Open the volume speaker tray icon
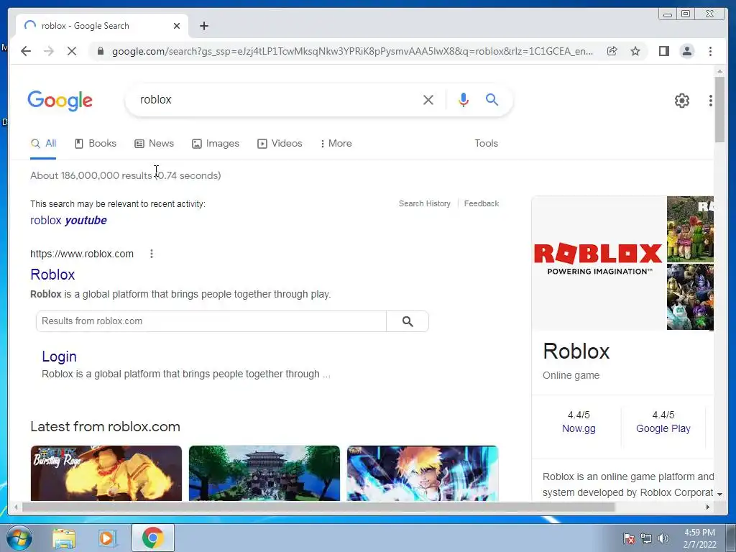The height and width of the screenshot is (552, 736). pyautogui.click(x=663, y=538)
